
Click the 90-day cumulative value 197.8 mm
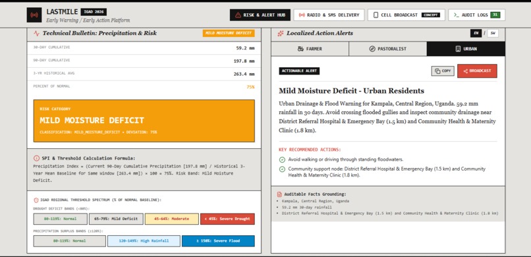coord(244,61)
